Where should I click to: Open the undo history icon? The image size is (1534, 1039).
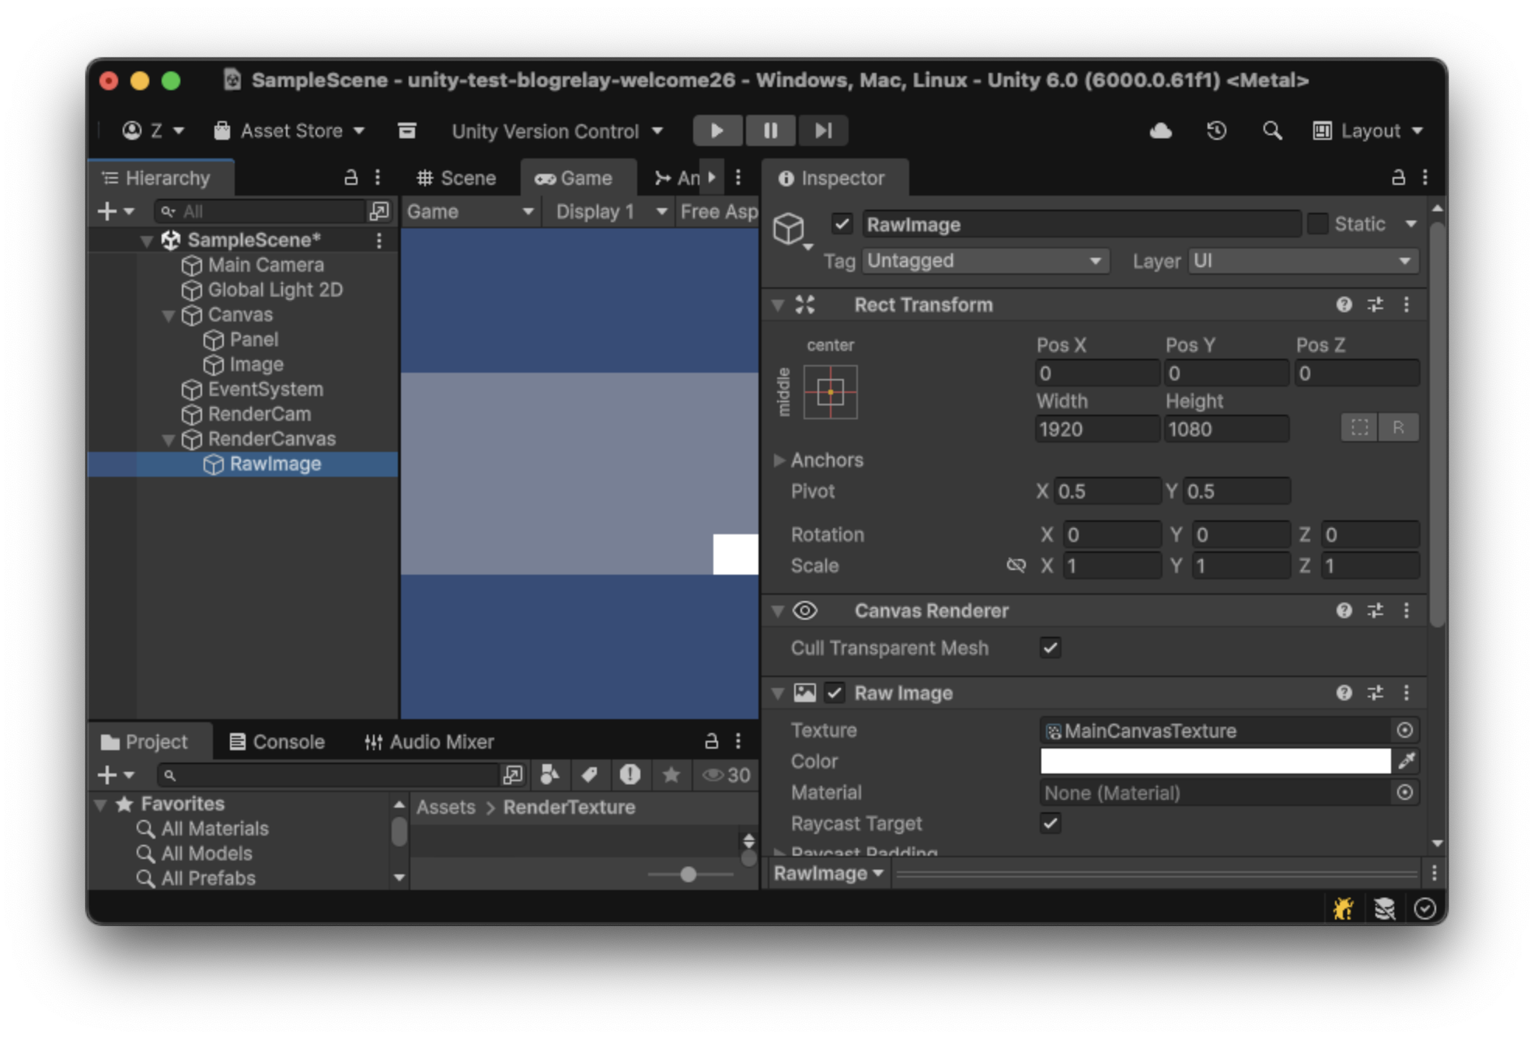pyautogui.click(x=1216, y=130)
